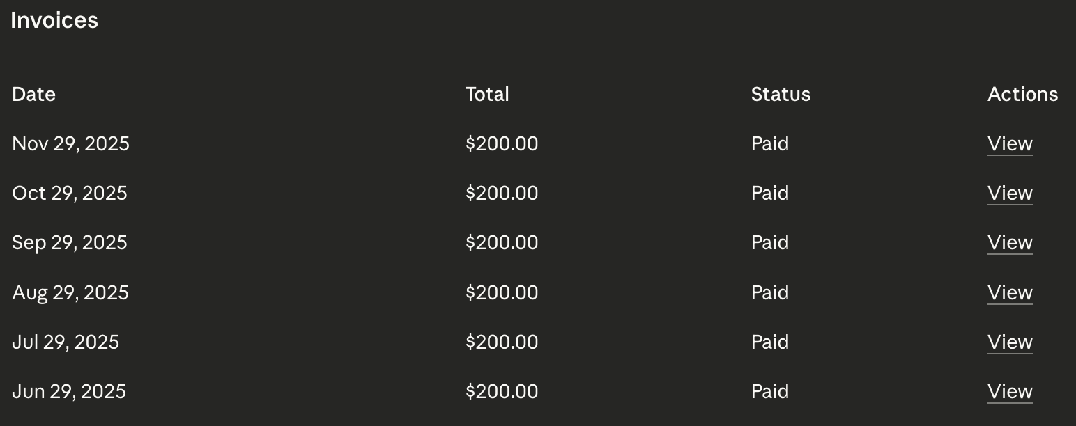Screen dimensions: 1076x426
Task: View the Jun 29, 2025 invoice
Action: pyautogui.click(x=1010, y=391)
